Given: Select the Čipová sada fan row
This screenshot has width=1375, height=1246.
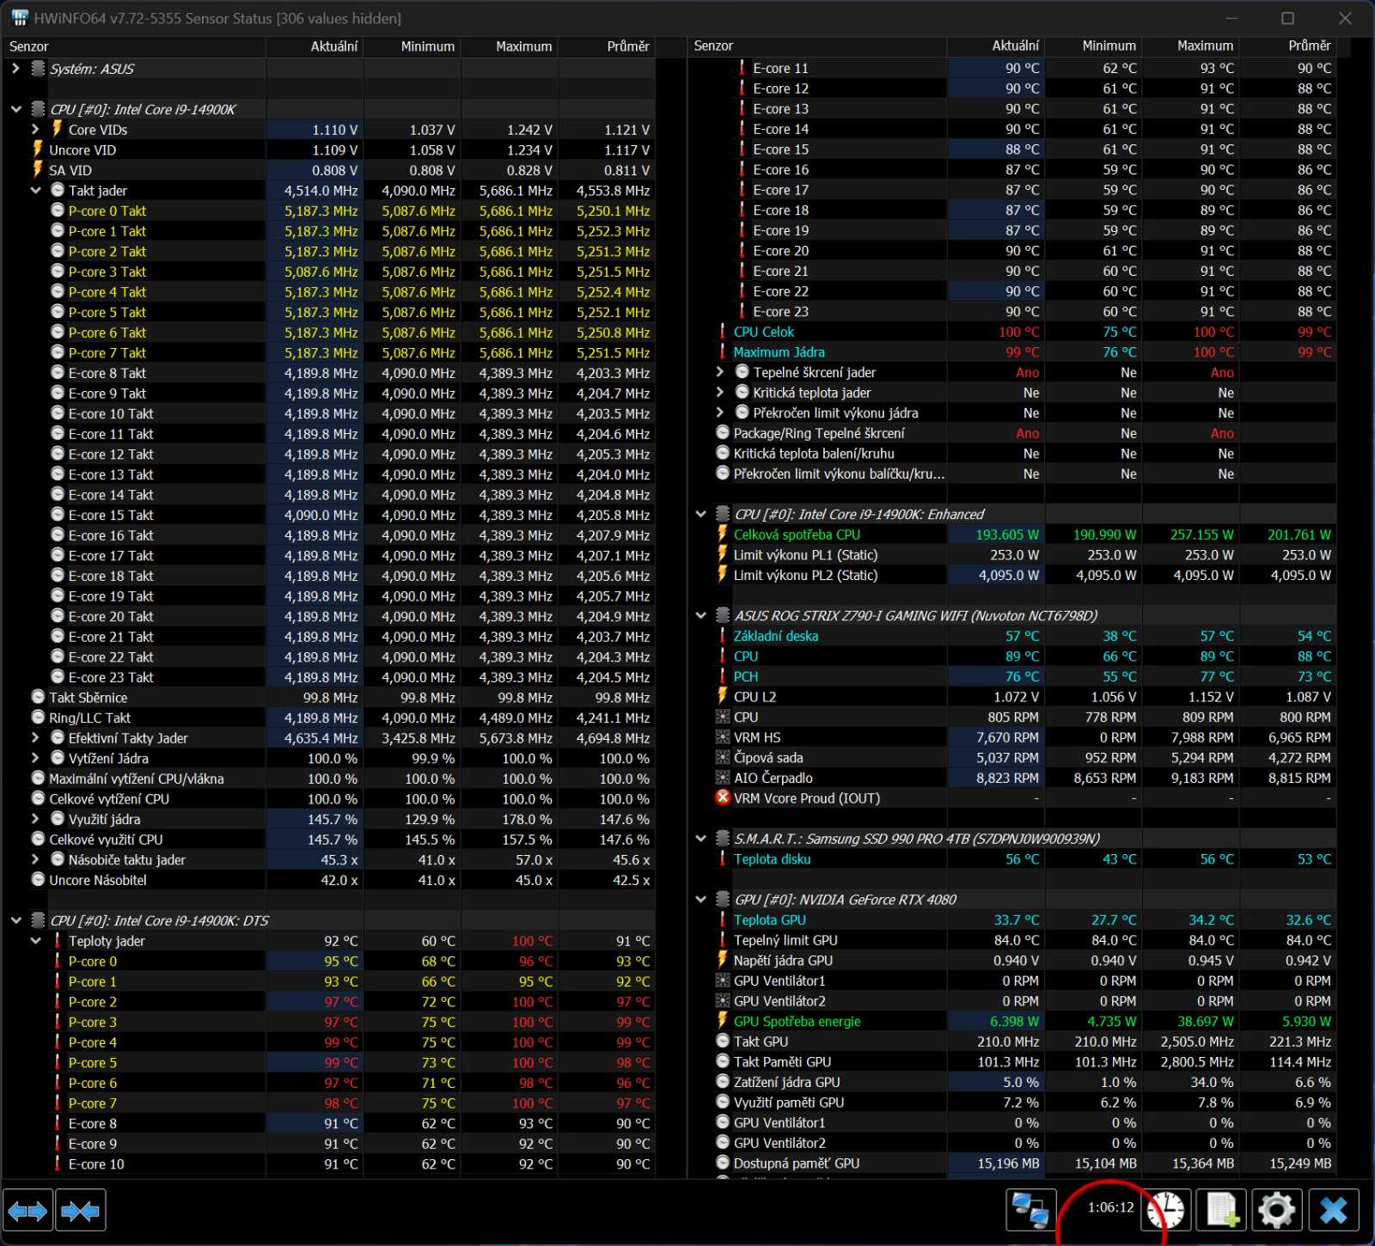Looking at the screenshot, I should [x=1012, y=758].
